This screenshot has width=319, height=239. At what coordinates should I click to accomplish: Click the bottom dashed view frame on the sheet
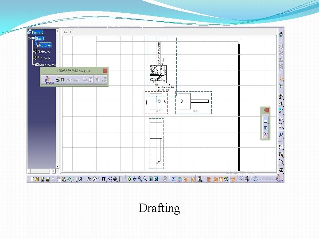tap(156, 143)
